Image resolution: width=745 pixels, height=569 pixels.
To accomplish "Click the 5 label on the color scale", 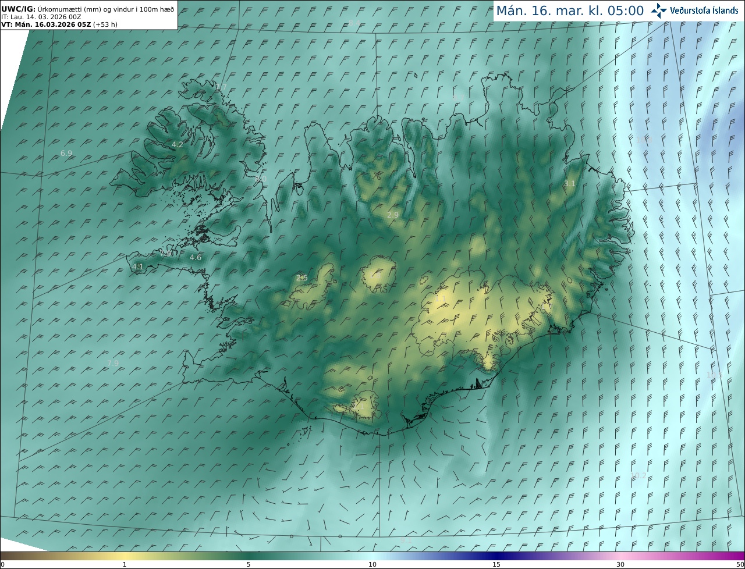I will pyautogui.click(x=249, y=564).
